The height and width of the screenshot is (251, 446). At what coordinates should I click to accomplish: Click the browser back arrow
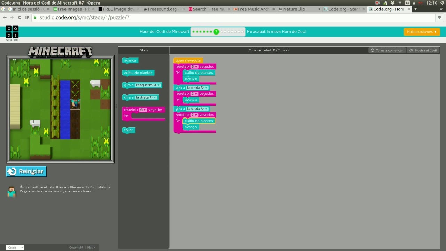coord(5,17)
